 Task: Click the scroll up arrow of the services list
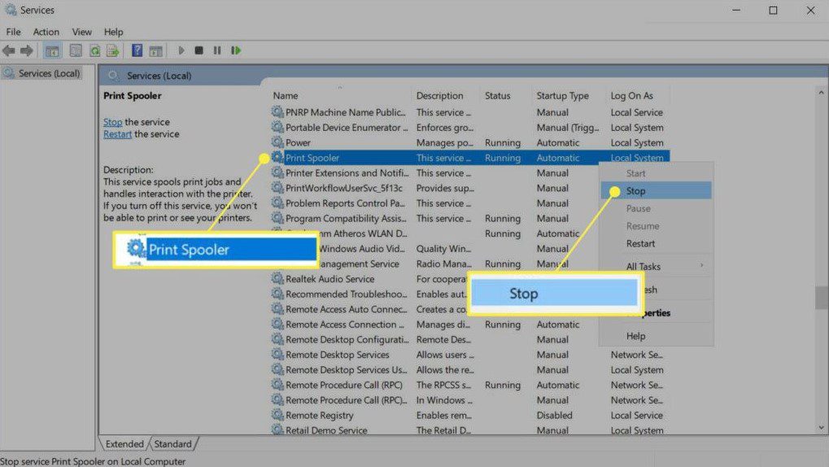(x=821, y=93)
